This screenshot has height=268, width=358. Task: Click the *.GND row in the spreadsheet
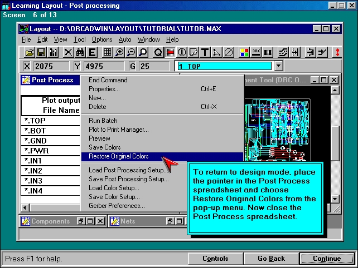point(50,140)
